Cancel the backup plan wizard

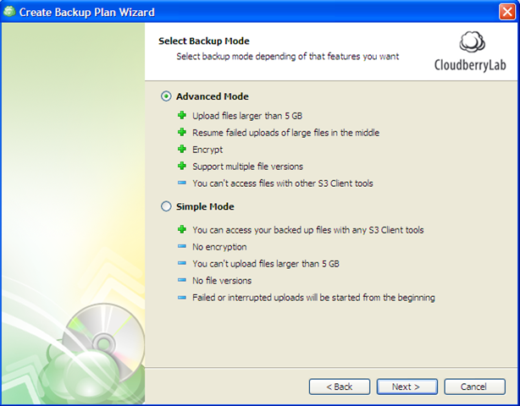pos(474,387)
